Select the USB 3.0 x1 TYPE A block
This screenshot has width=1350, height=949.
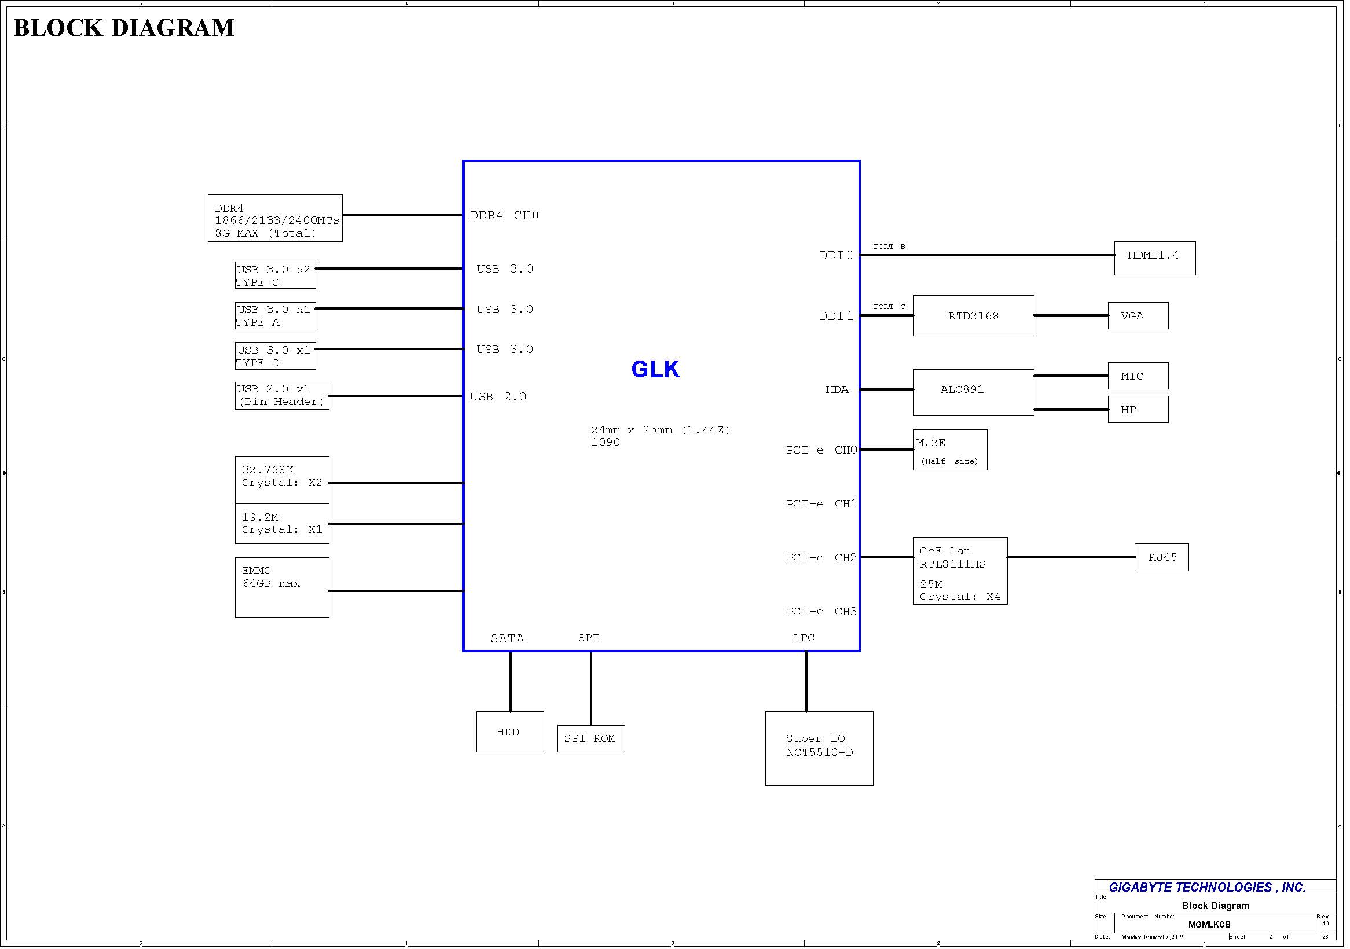point(276,317)
